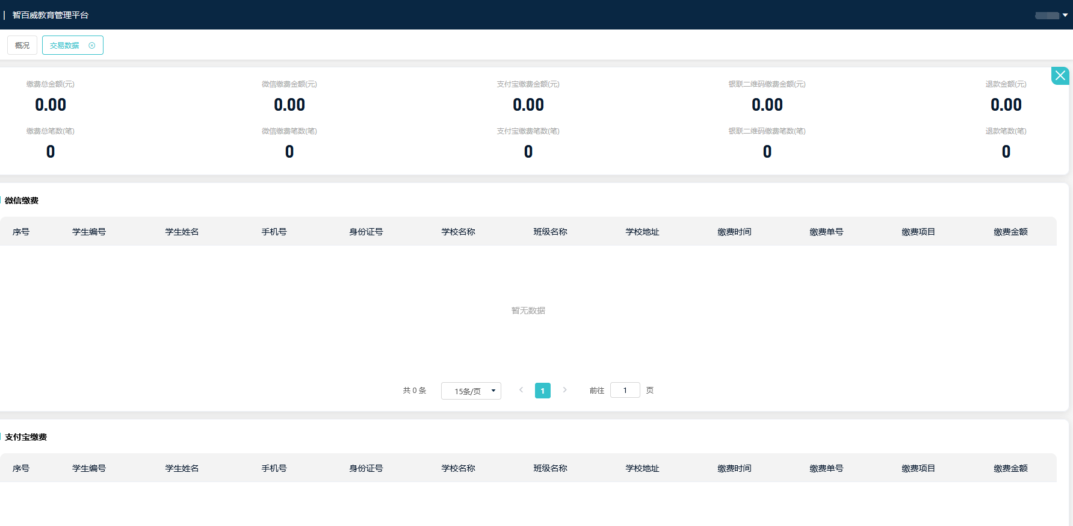Image resolution: width=1073 pixels, height=526 pixels.
Task: Click 学生编号 column header in 微信缴费 table
Action: [x=89, y=232]
